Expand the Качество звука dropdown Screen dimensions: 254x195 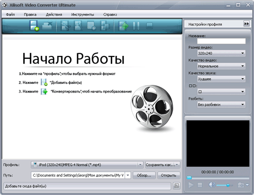[221, 79]
